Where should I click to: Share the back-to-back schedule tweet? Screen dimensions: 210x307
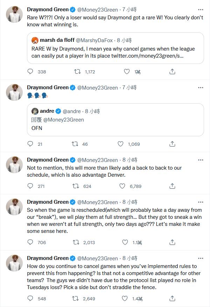pos(172,186)
